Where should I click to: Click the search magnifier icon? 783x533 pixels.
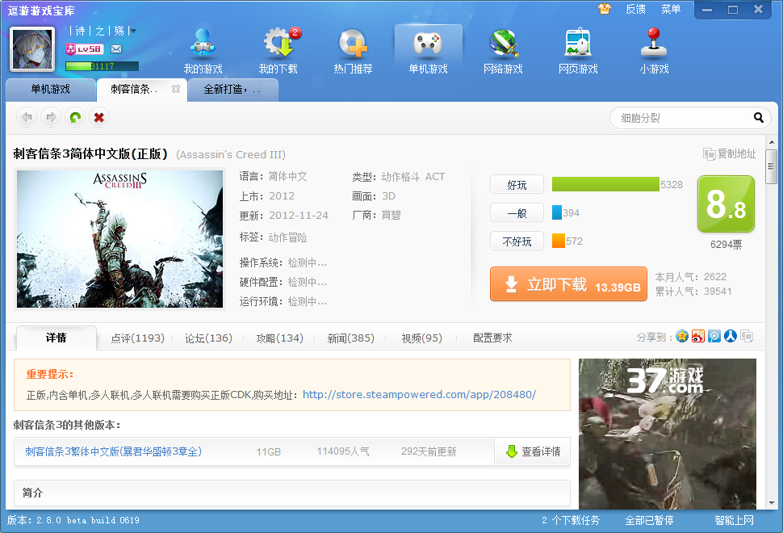(759, 118)
